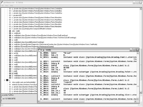Click the field icon for t : private int32

coord(10,15)
